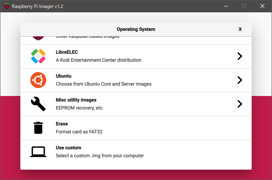The height and width of the screenshot is (180, 272).
Task: Expand the Ubuntu images chevron arrow
Action: pyautogui.click(x=239, y=80)
